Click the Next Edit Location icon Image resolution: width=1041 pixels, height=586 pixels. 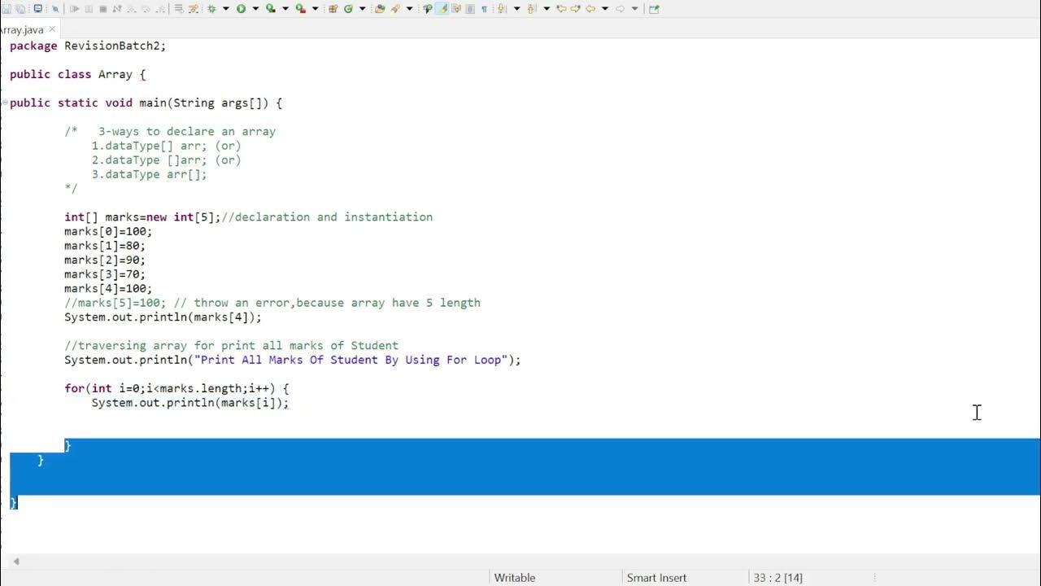(576, 9)
